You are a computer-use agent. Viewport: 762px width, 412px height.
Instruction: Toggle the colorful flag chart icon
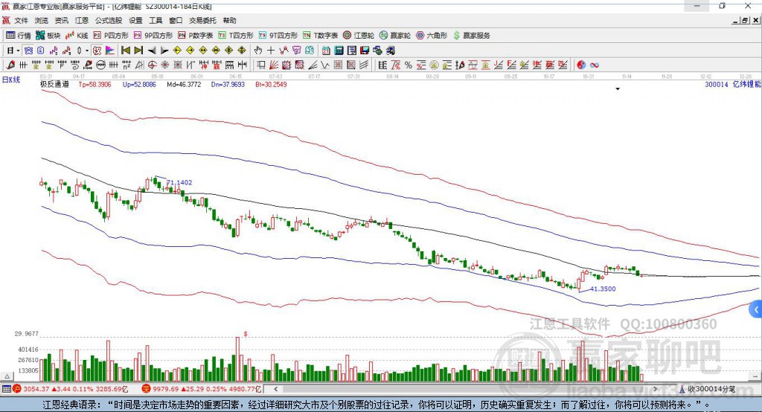pos(110,51)
